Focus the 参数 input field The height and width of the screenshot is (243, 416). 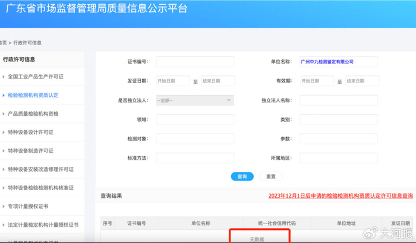point(339,139)
